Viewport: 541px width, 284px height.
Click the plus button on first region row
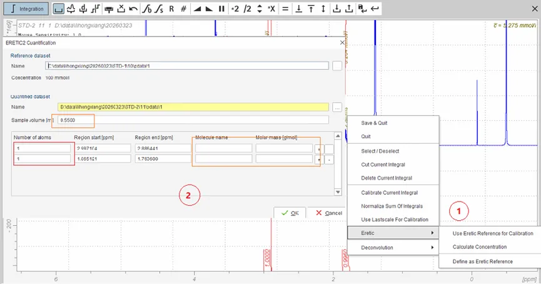point(319,149)
